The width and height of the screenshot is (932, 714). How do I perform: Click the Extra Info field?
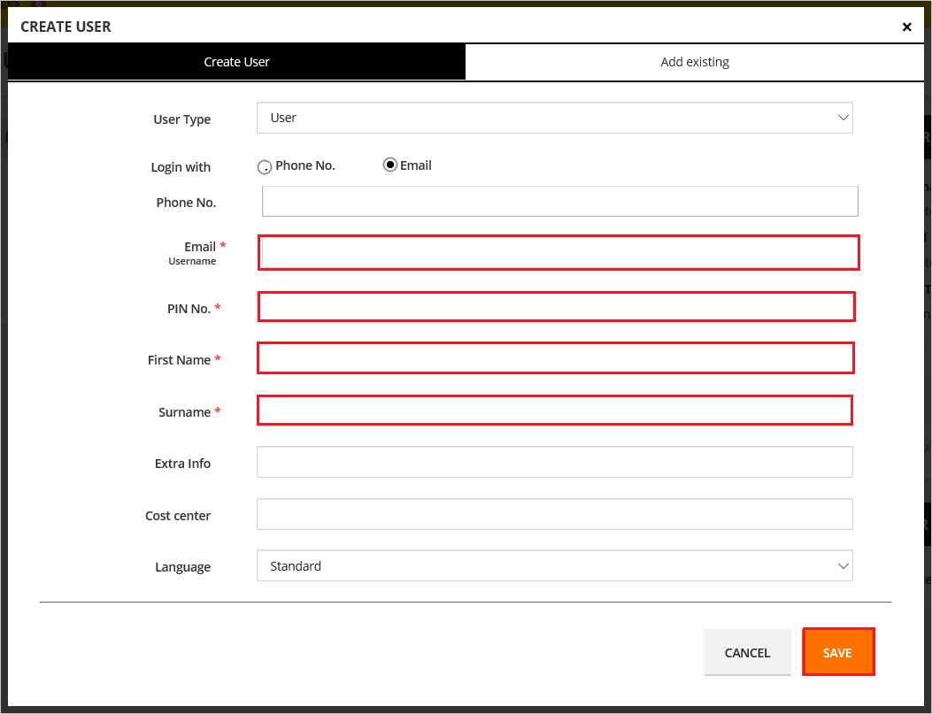point(554,462)
